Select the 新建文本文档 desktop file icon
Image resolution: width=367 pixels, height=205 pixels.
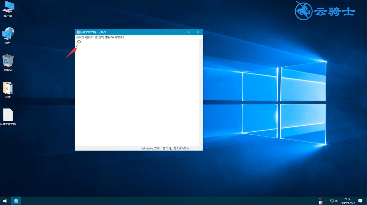tap(8, 117)
